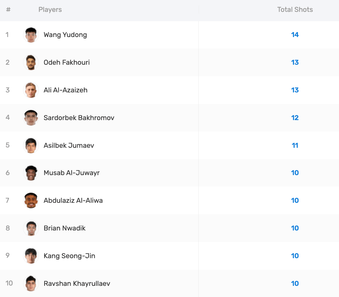Select Asilbek Jumaev's player photo
The height and width of the screenshot is (297, 339).
tap(31, 145)
